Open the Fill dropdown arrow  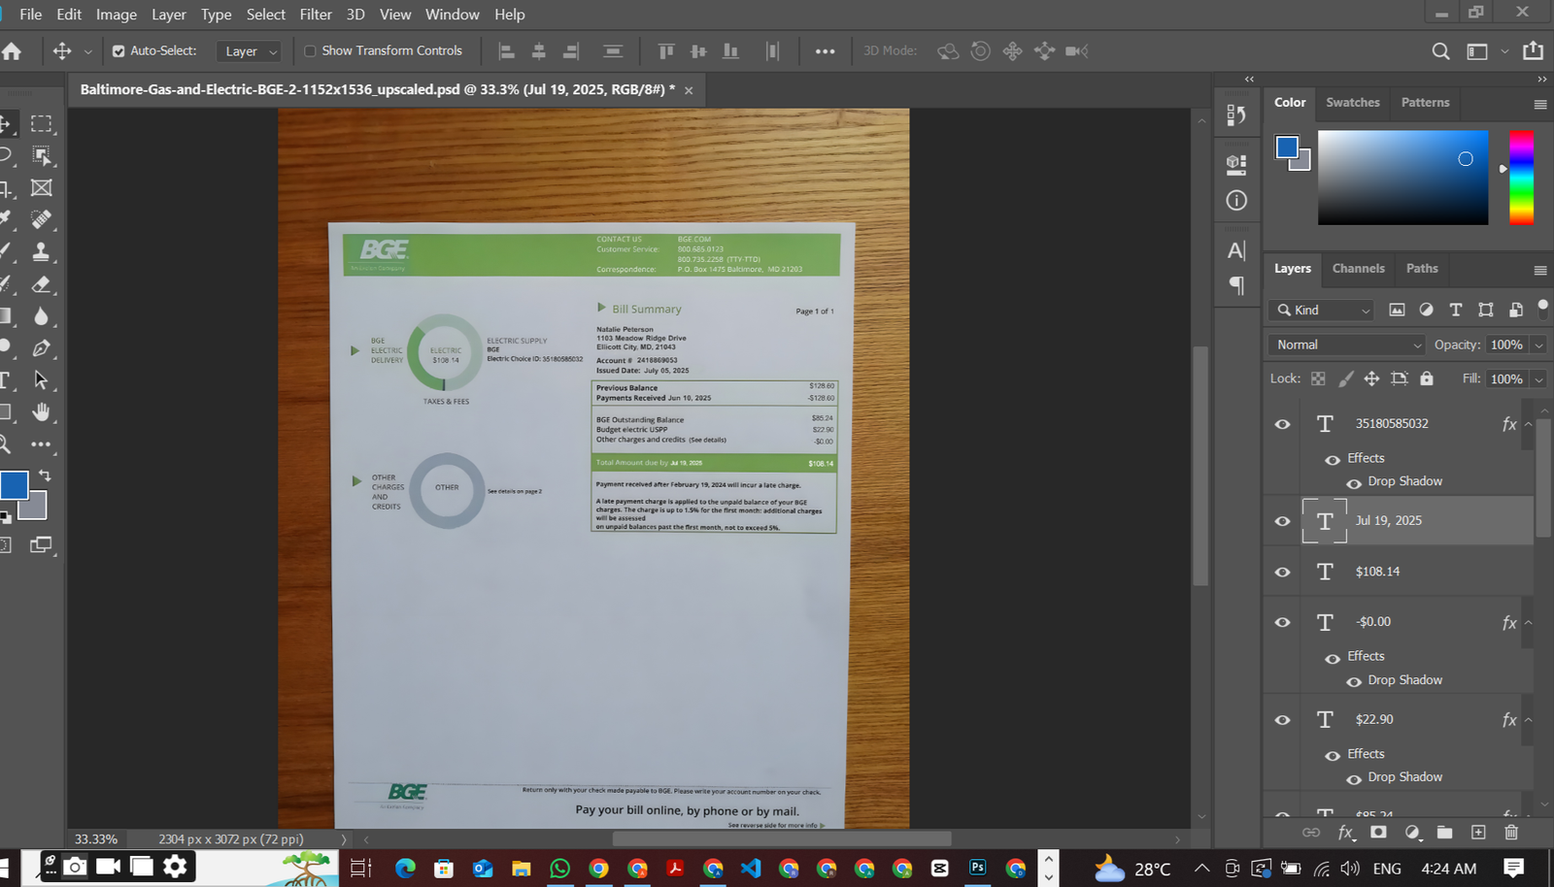tap(1538, 379)
